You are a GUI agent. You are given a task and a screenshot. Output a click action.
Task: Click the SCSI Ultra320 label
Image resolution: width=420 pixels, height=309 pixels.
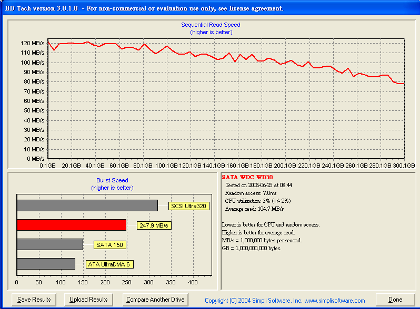[189, 206]
